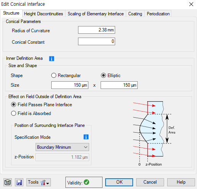Viewport: 197px width, 189px height.
Task: Switch to Height Discontinuities tab
Action: 44,14
